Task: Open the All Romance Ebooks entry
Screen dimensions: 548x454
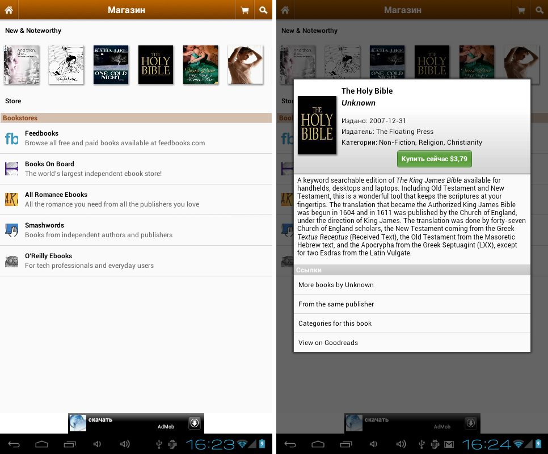Action: 136,200
